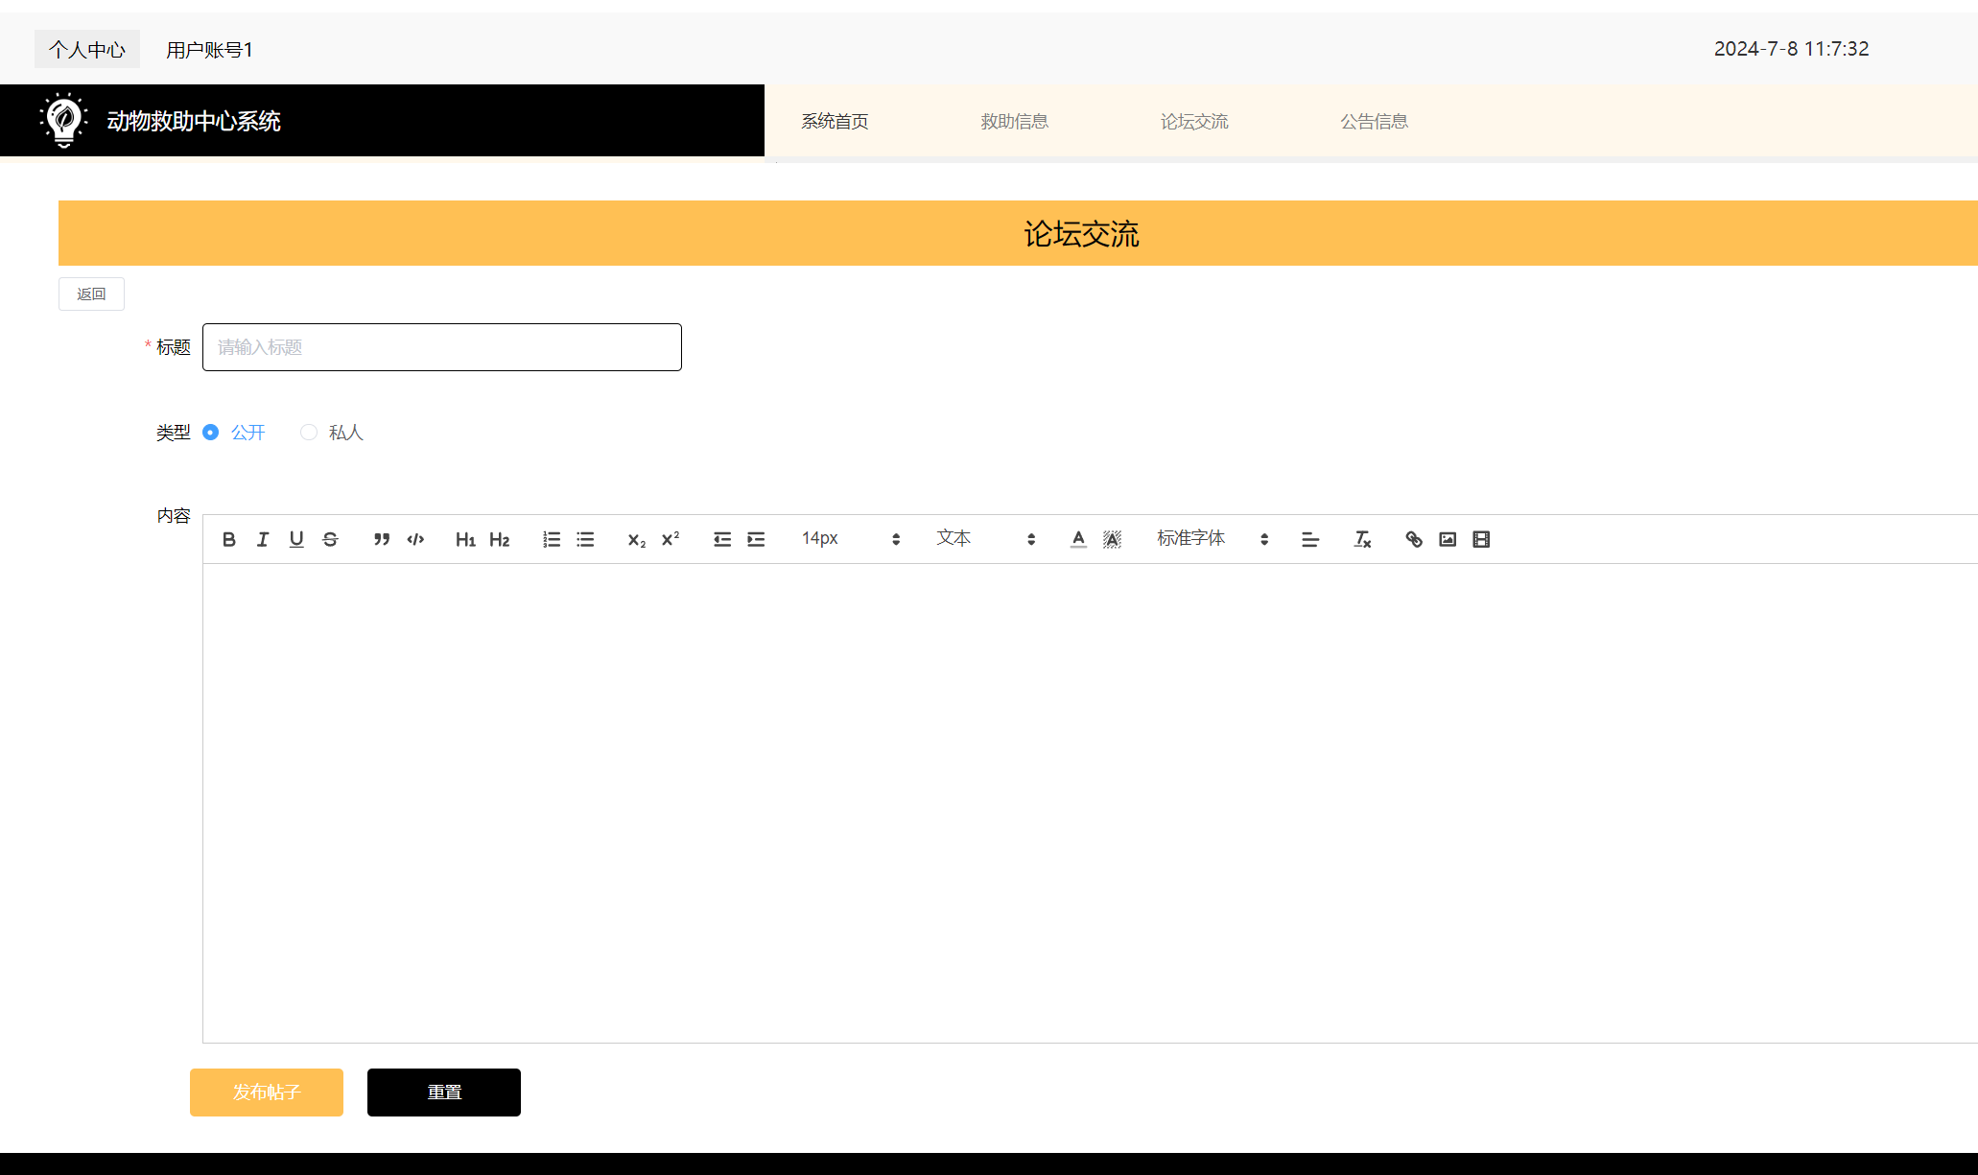Select the 公开 post type
The height and width of the screenshot is (1175, 1978).
click(211, 432)
